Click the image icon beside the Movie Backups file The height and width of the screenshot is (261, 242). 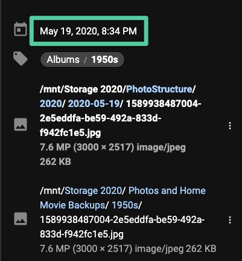(21, 219)
